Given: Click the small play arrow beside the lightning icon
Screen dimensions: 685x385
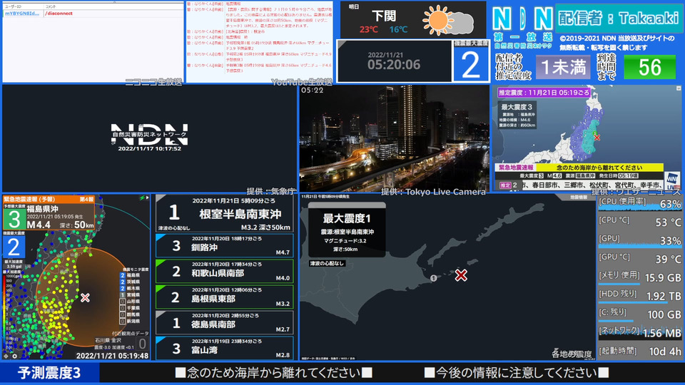Looking at the screenshot, I should tap(147, 197).
